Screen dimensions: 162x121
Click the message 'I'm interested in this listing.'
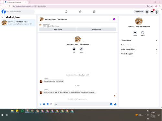[54, 81]
